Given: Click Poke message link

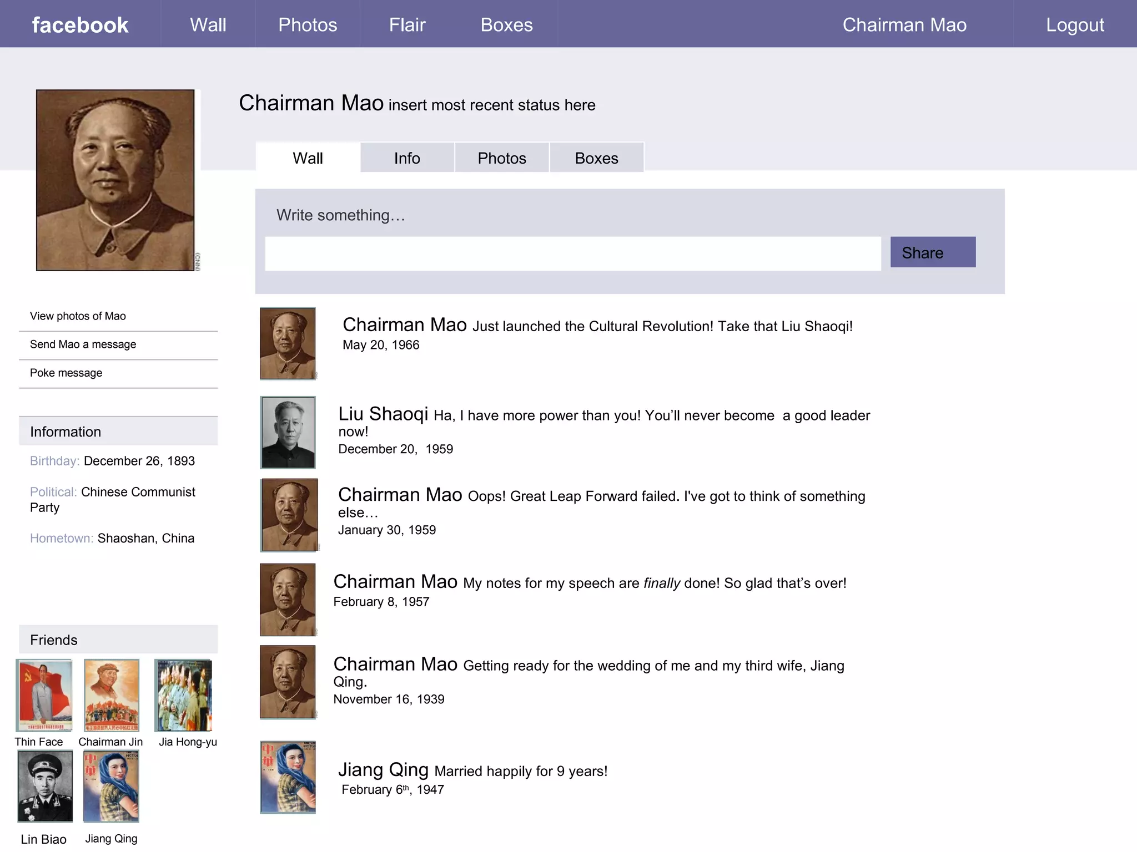Looking at the screenshot, I should coord(66,373).
